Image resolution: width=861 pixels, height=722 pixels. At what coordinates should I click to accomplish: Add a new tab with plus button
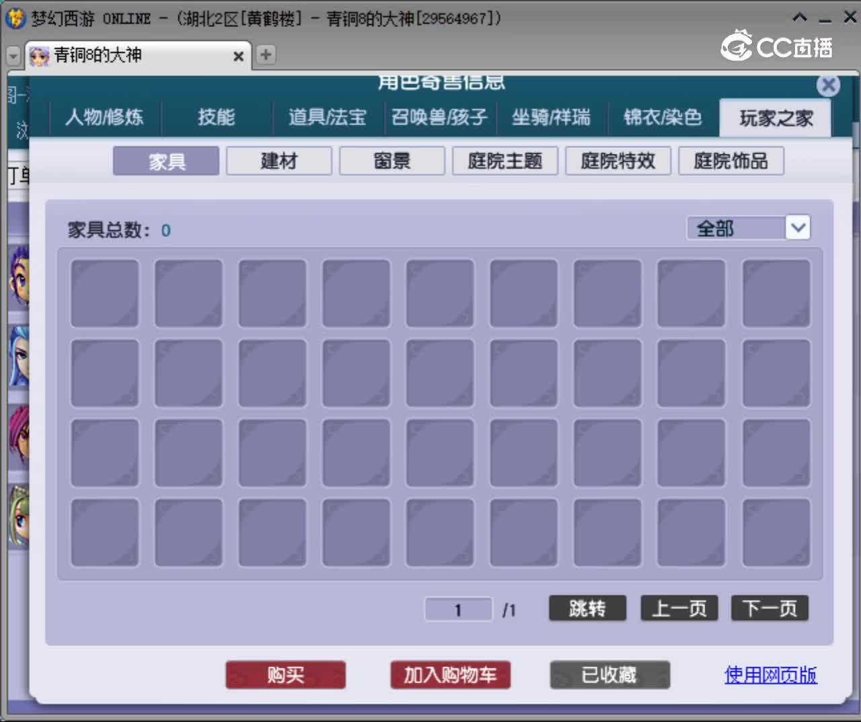coord(266,54)
